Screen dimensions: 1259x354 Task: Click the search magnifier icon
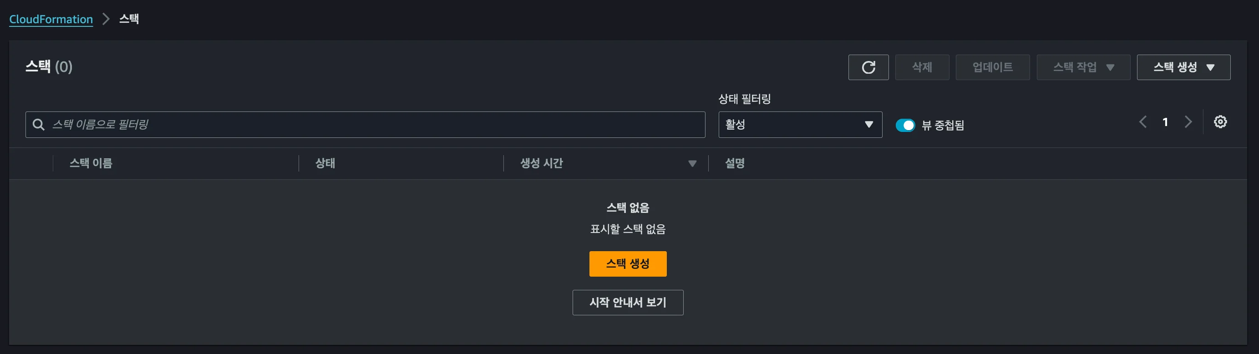[39, 125]
